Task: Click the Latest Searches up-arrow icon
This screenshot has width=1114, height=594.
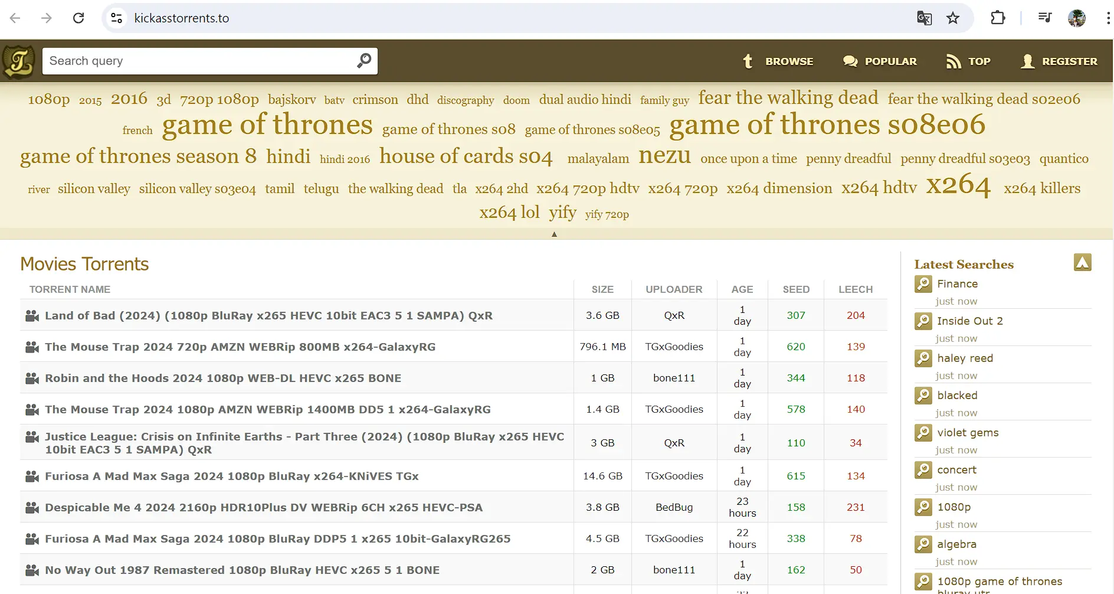Action: [1082, 262]
